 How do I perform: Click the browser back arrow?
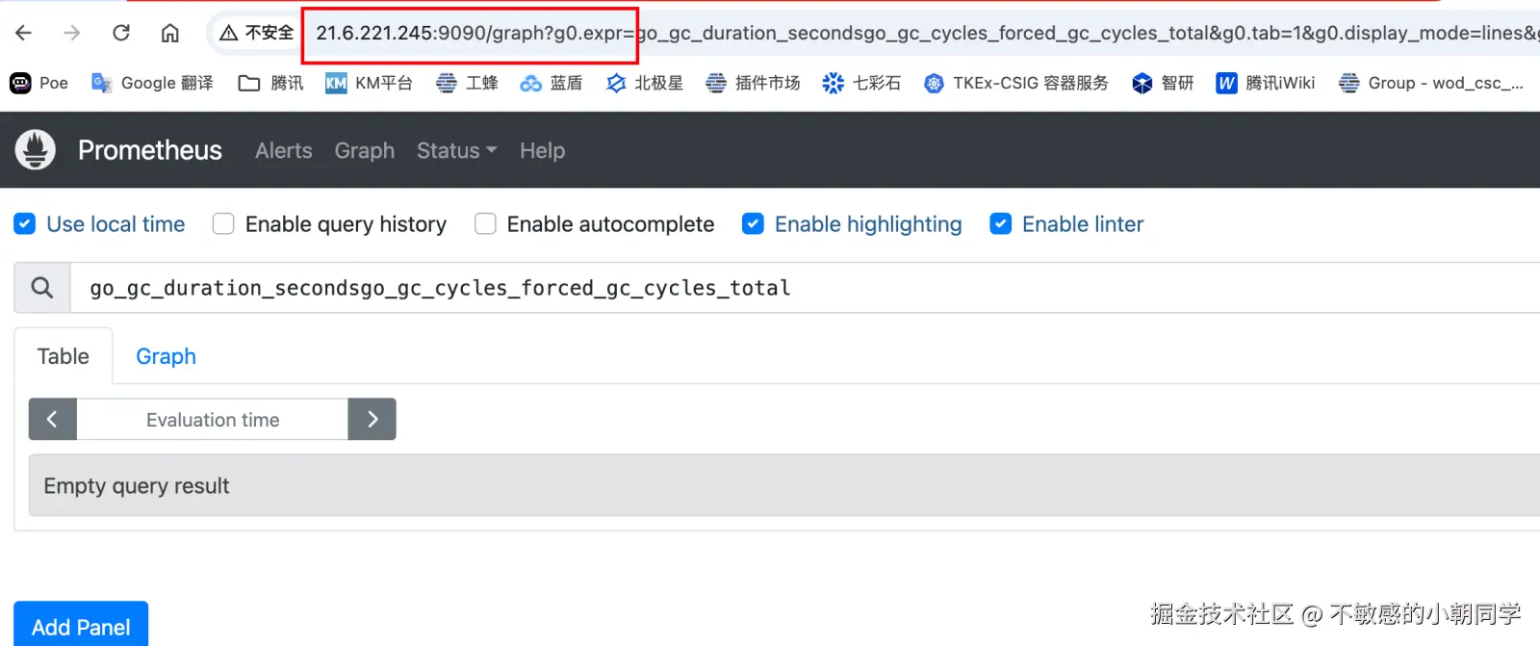24,33
